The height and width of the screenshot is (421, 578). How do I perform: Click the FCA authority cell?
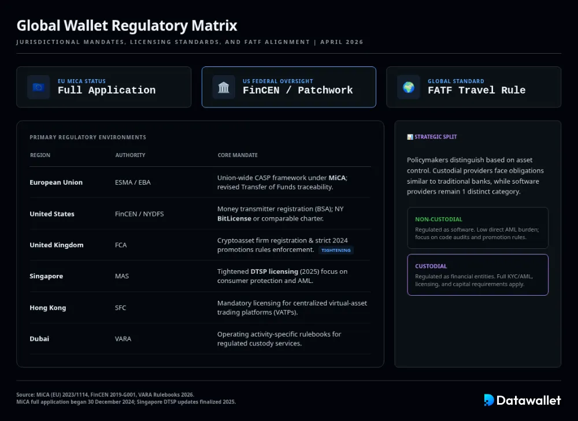point(121,245)
